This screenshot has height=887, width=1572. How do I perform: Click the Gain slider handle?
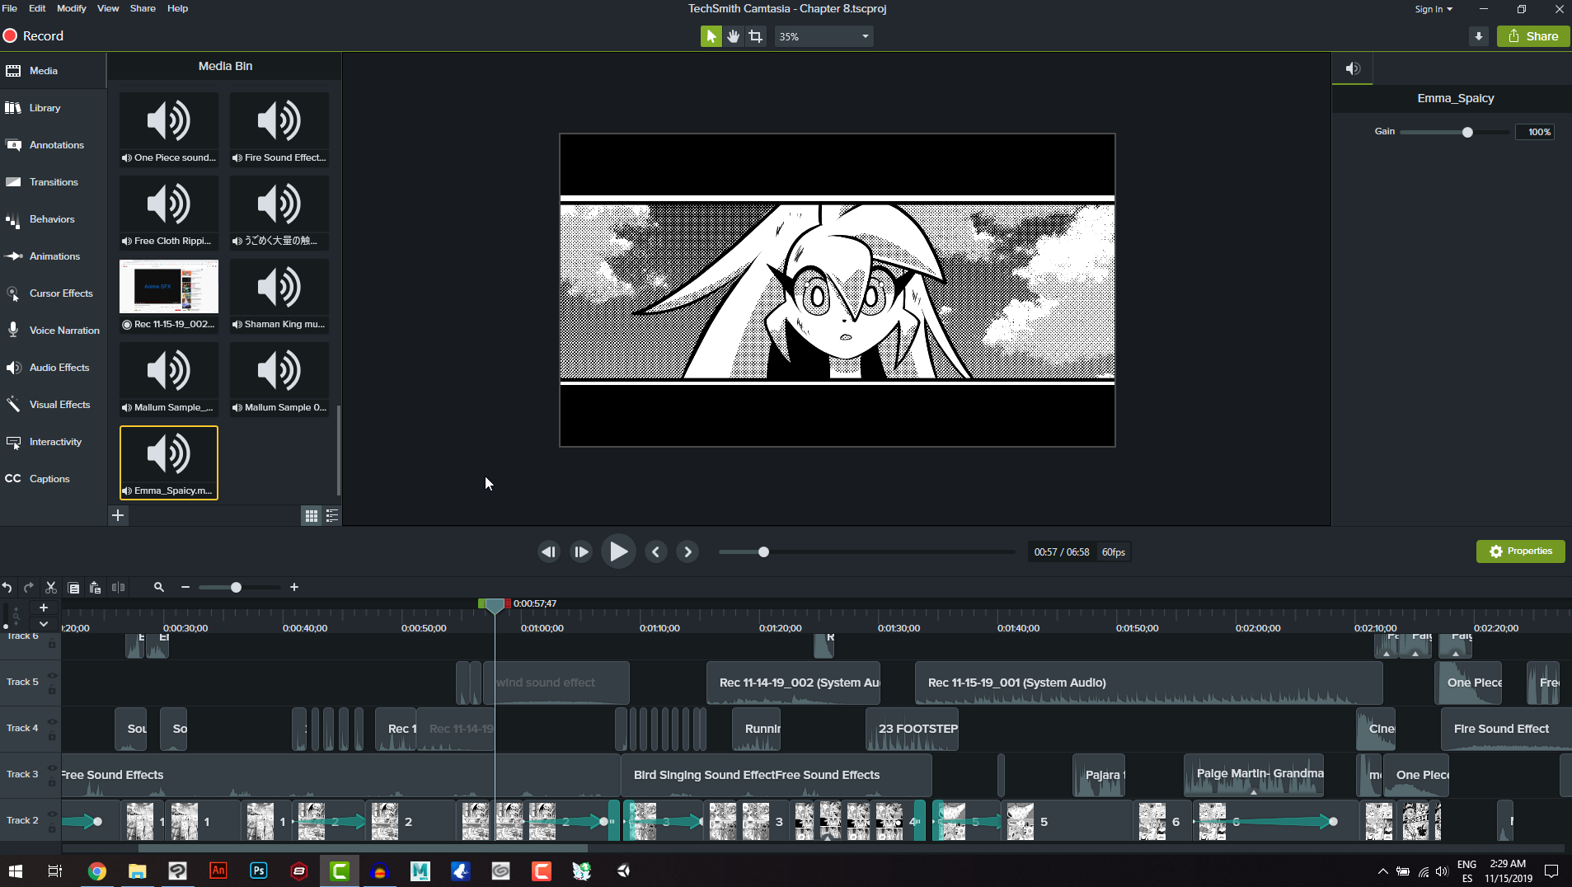click(x=1467, y=133)
